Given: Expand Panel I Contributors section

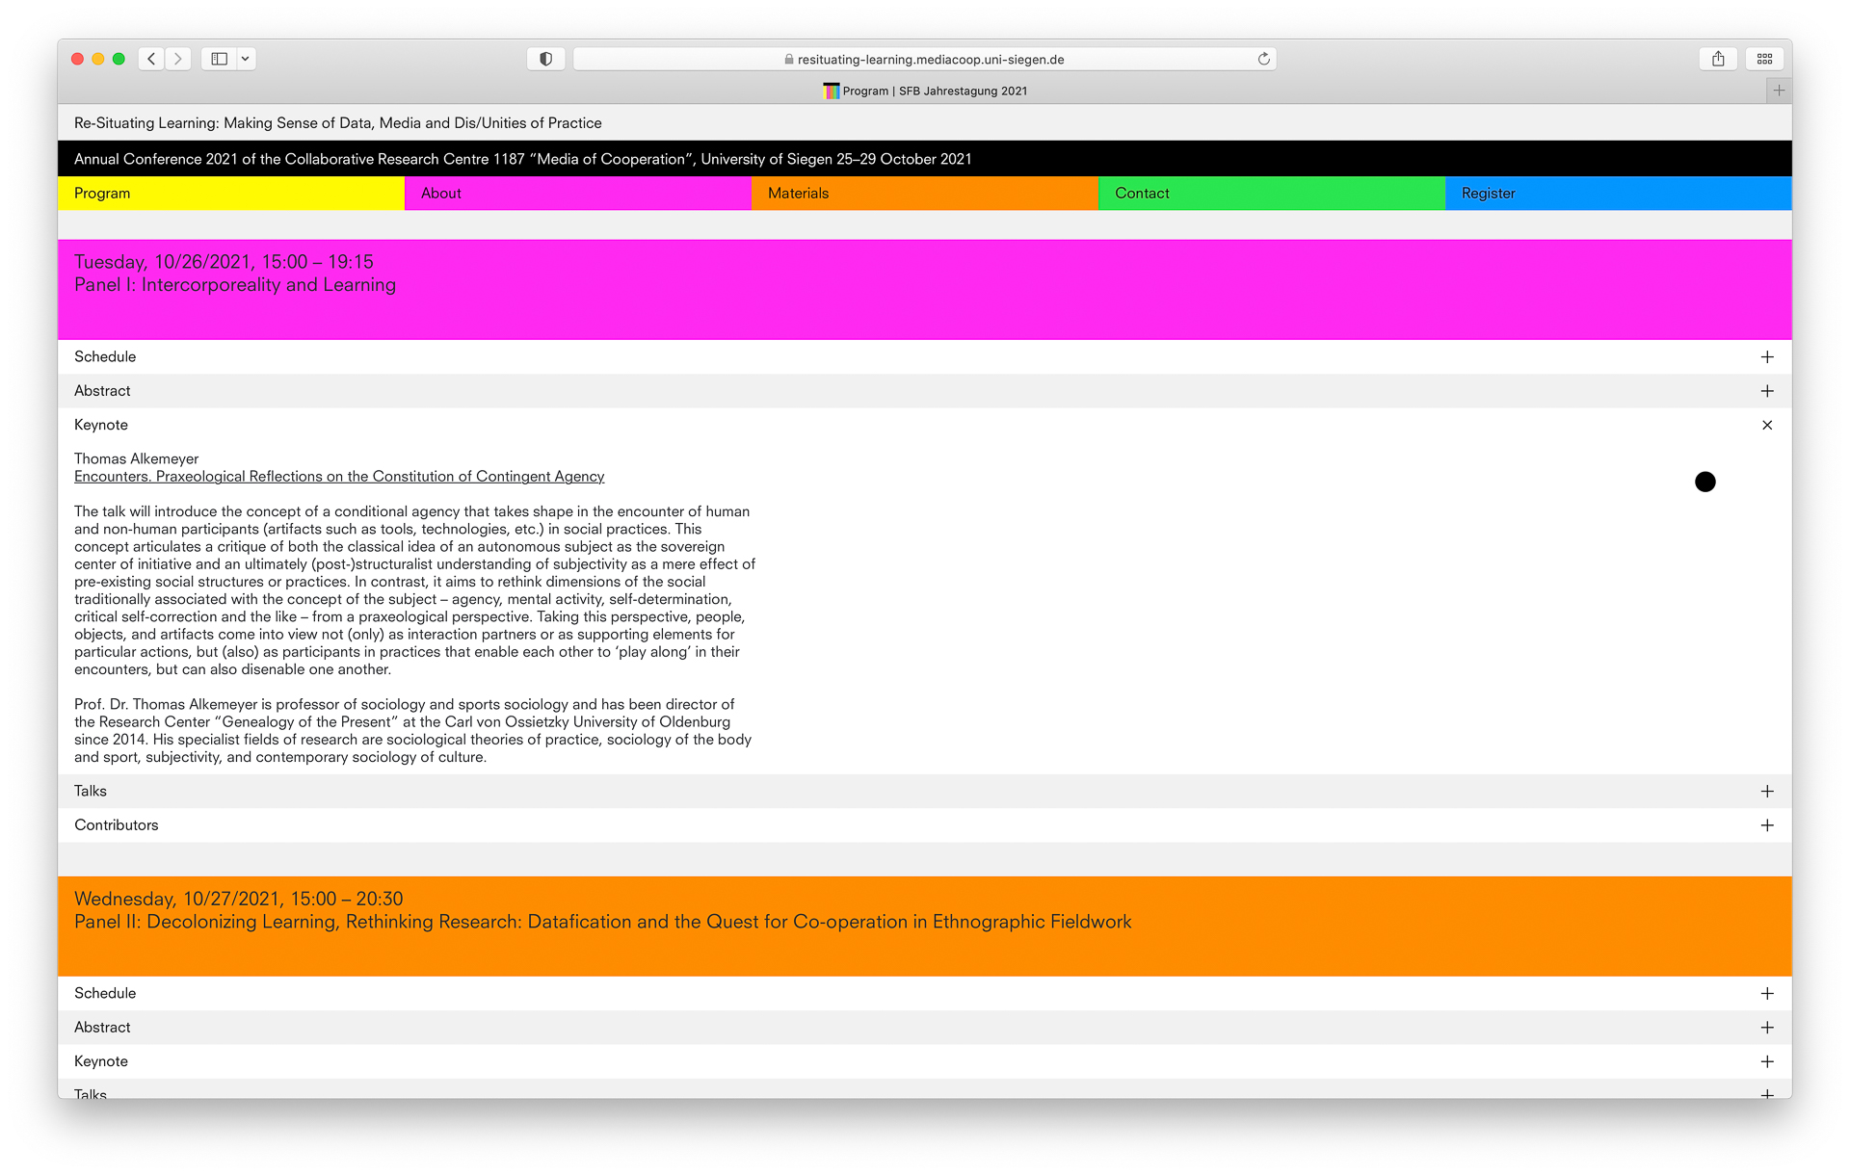Looking at the screenshot, I should point(925,825).
